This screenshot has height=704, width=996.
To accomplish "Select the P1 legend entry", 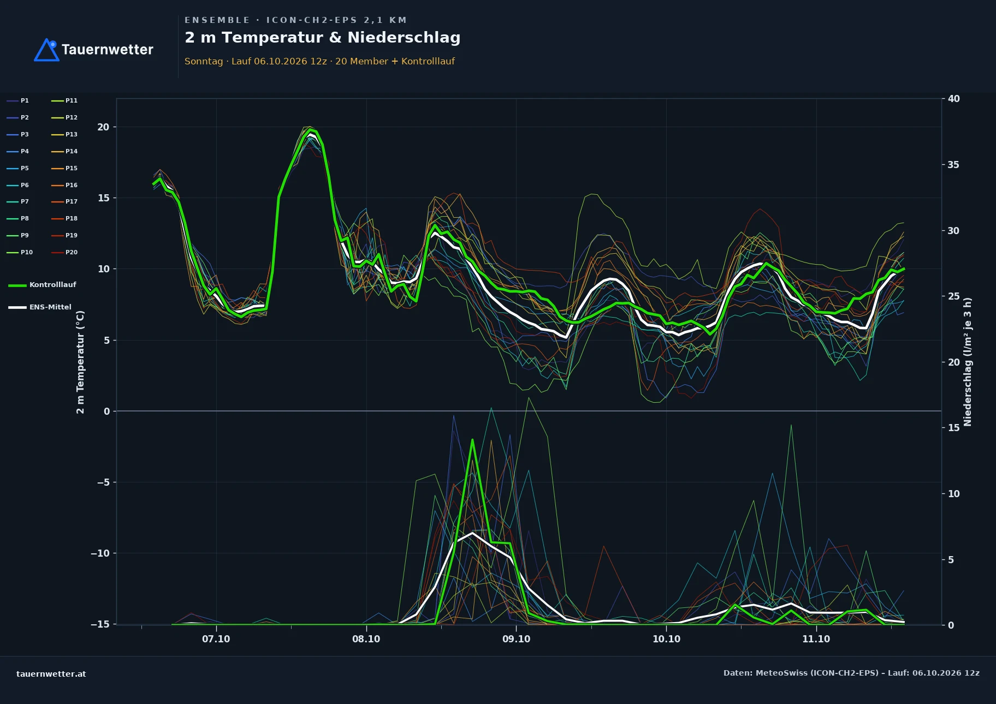I will [x=18, y=100].
